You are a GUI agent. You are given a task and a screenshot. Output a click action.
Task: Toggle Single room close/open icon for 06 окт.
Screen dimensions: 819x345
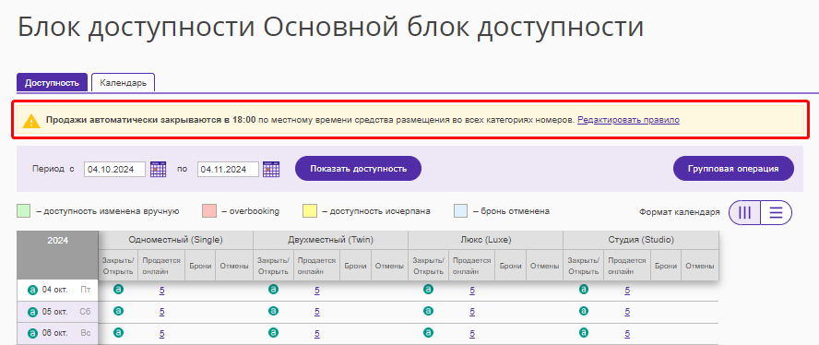pyautogui.click(x=119, y=332)
